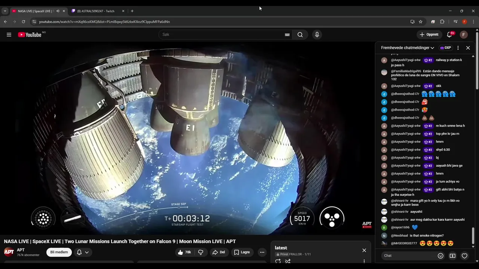
Task: Open more actions menu under video
Action: point(262,252)
